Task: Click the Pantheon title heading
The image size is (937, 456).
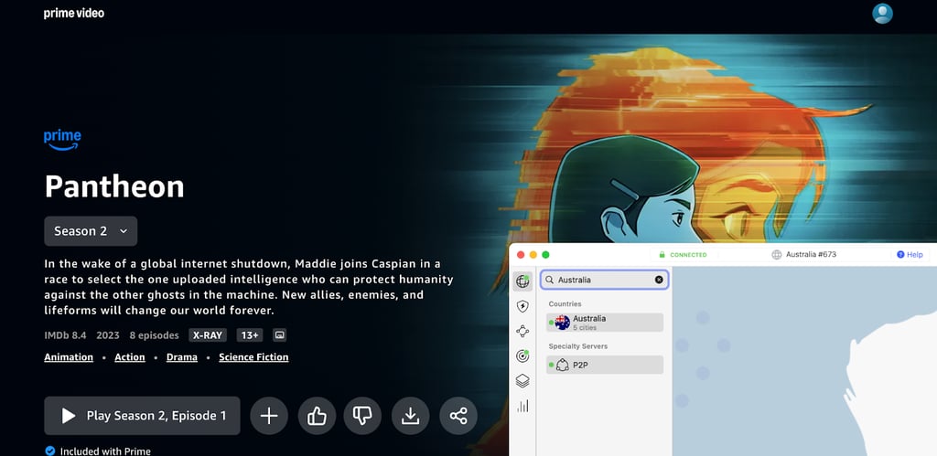Action: point(114,186)
